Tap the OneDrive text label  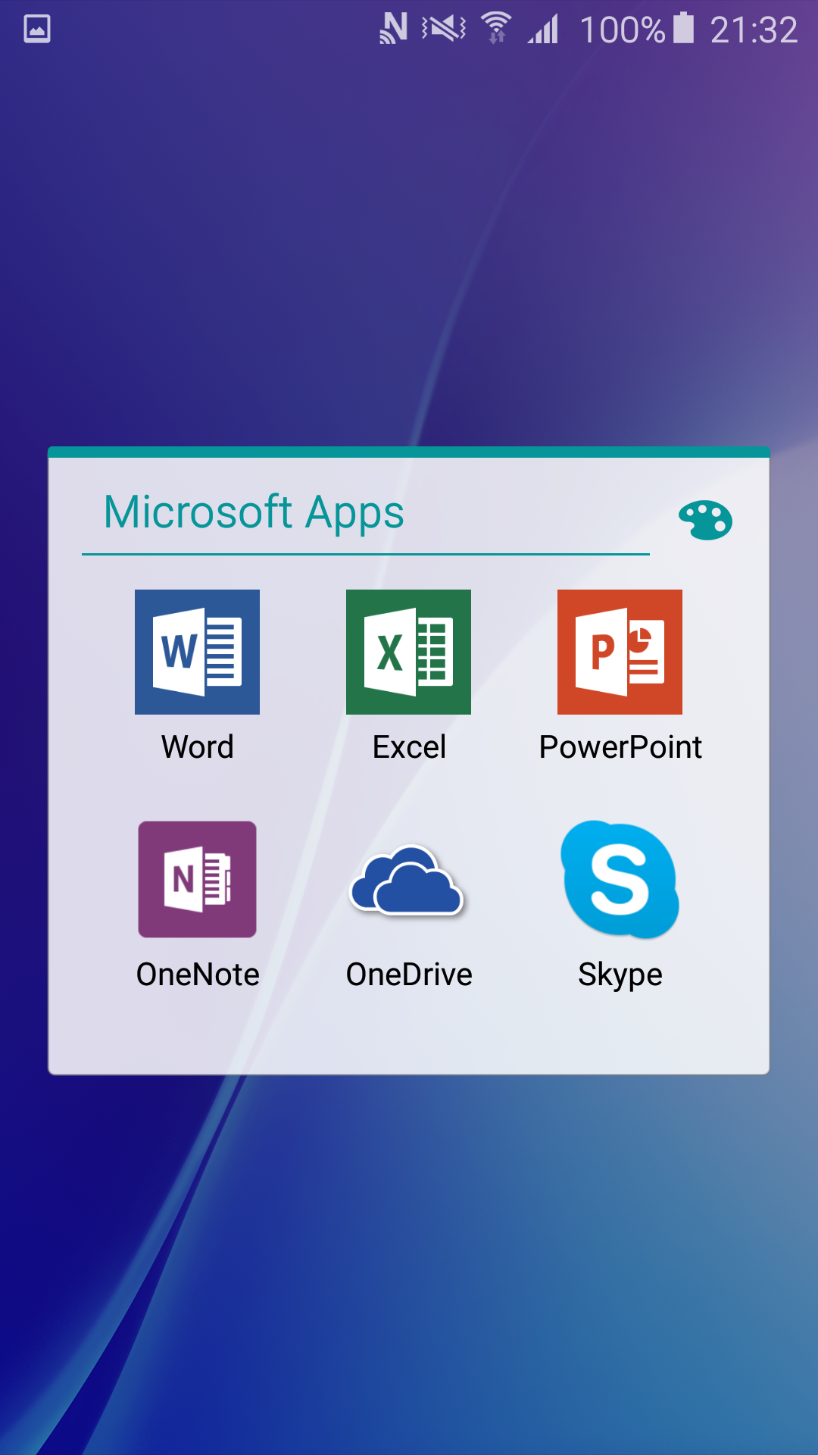coord(409,975)
